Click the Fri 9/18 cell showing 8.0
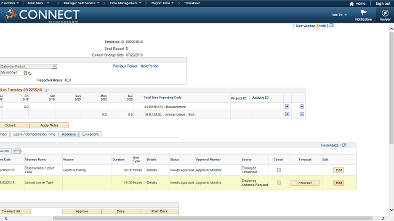The width and height of the screenshot is (394, 221). (15, 107)
